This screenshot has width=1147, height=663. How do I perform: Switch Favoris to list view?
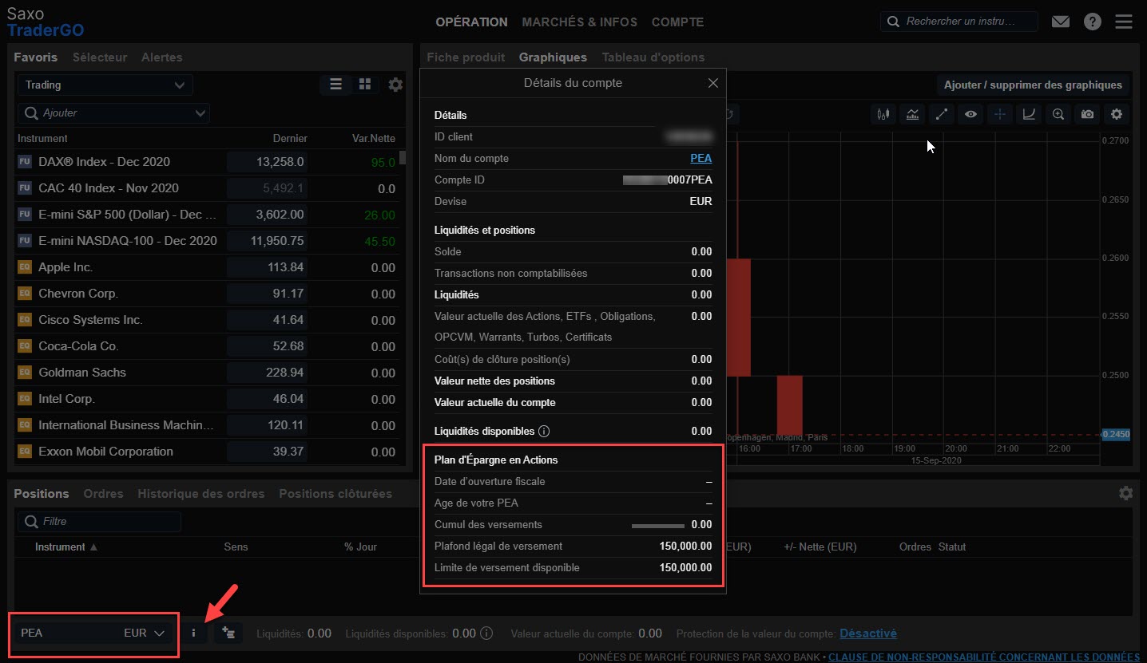335,85
